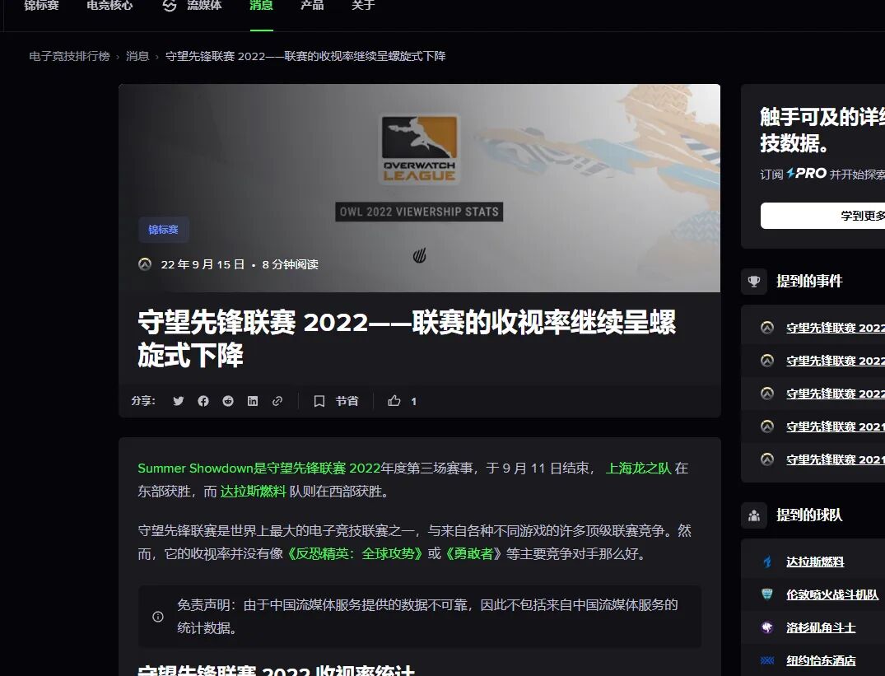
Task: Click Los Angeles Gladiators logo icon
Action: 767,627
